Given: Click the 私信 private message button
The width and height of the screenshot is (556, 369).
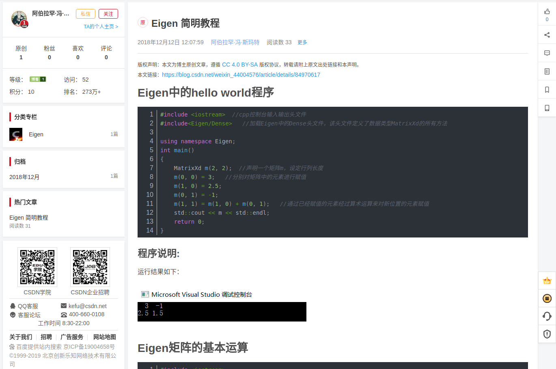Looking at the screenshot, I should coord(86,14).
